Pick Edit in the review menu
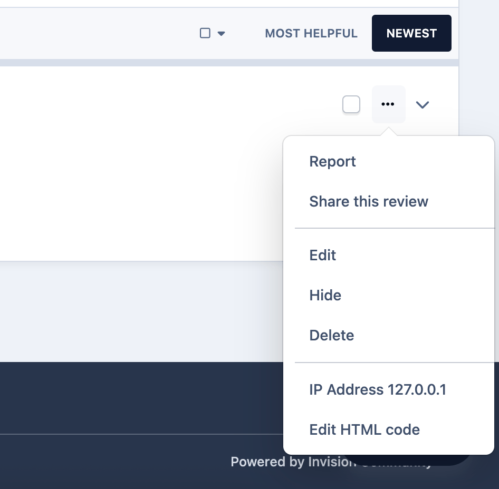 pos(323,255)
